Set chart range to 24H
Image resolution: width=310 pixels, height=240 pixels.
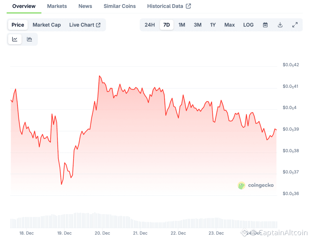click(x=150, y=25)
